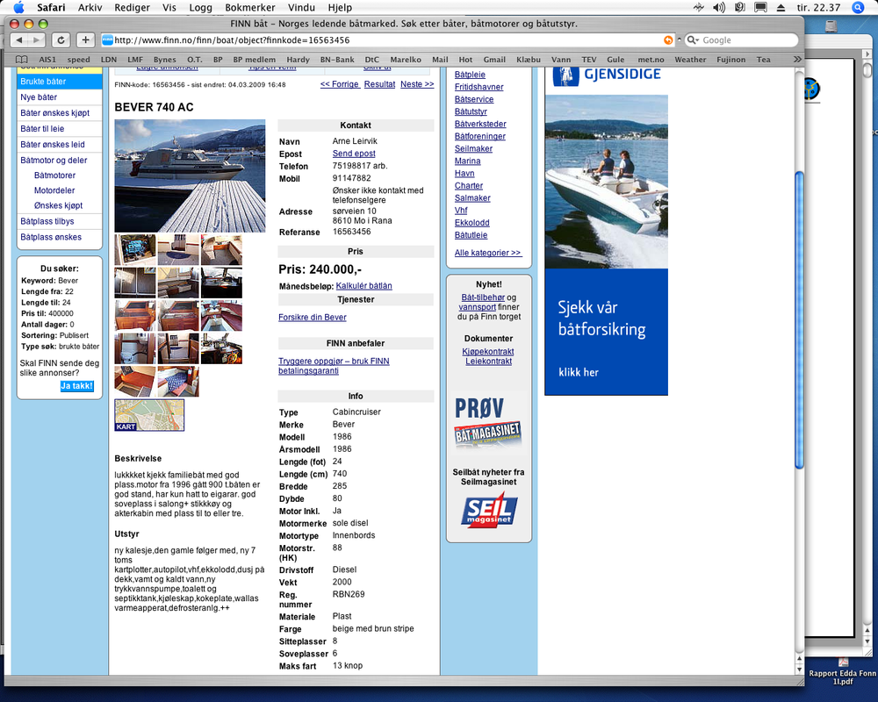The height and width of the screenshot is (702, 878).
Task: Open the KART map thumbnail
Action: coord(149,415)
